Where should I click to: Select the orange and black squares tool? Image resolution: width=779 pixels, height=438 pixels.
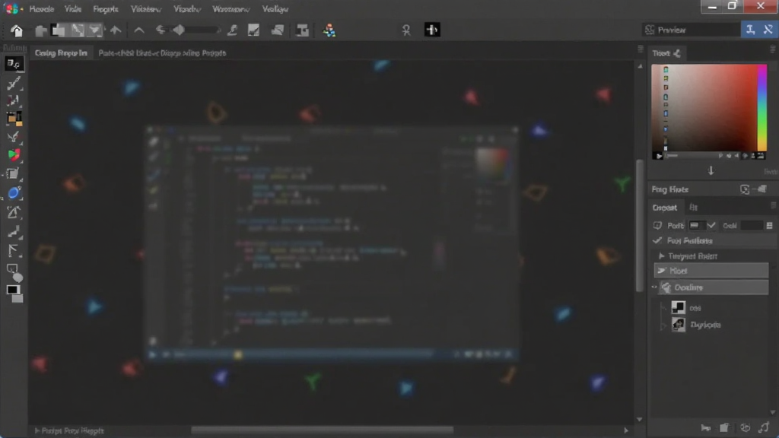coord(14,119)
